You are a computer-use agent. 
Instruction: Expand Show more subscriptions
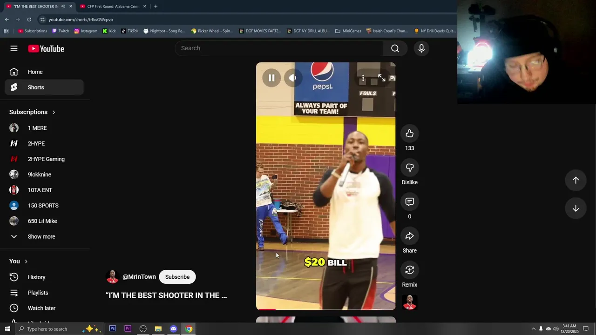coord(44,236)
